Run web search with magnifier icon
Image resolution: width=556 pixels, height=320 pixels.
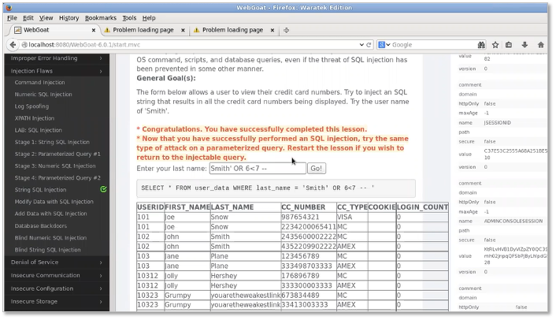tap(481, 45)
